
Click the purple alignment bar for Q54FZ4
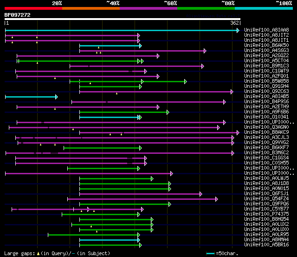point(142,199)
